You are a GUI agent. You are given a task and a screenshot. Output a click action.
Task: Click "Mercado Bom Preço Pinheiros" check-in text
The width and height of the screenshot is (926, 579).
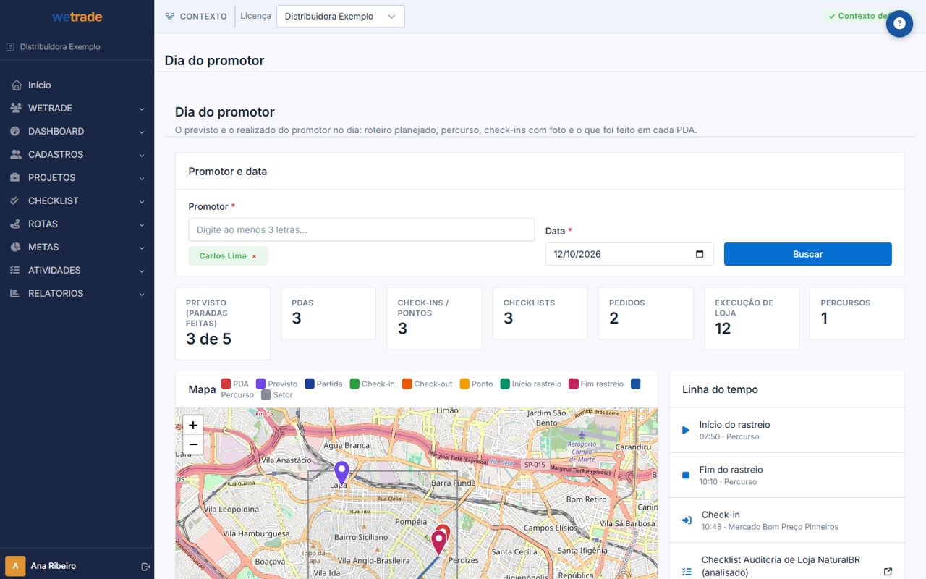(x=783, y=527)
